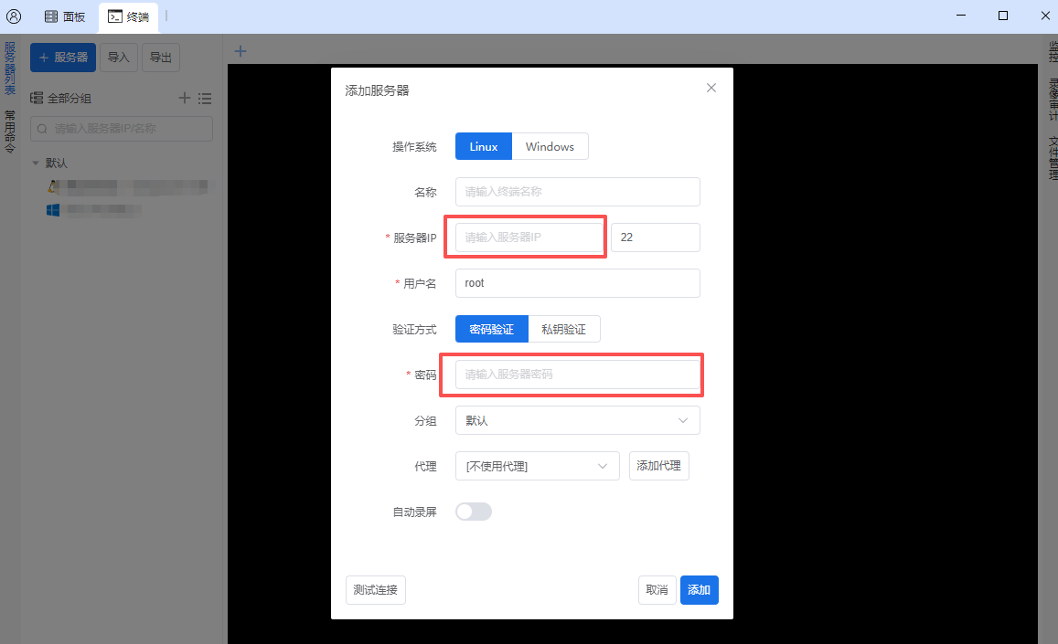Image resolution: width=1058 pixels, height=644 pixels.
Task: Click the plus icon to add a group
Action: click(184, 98)
